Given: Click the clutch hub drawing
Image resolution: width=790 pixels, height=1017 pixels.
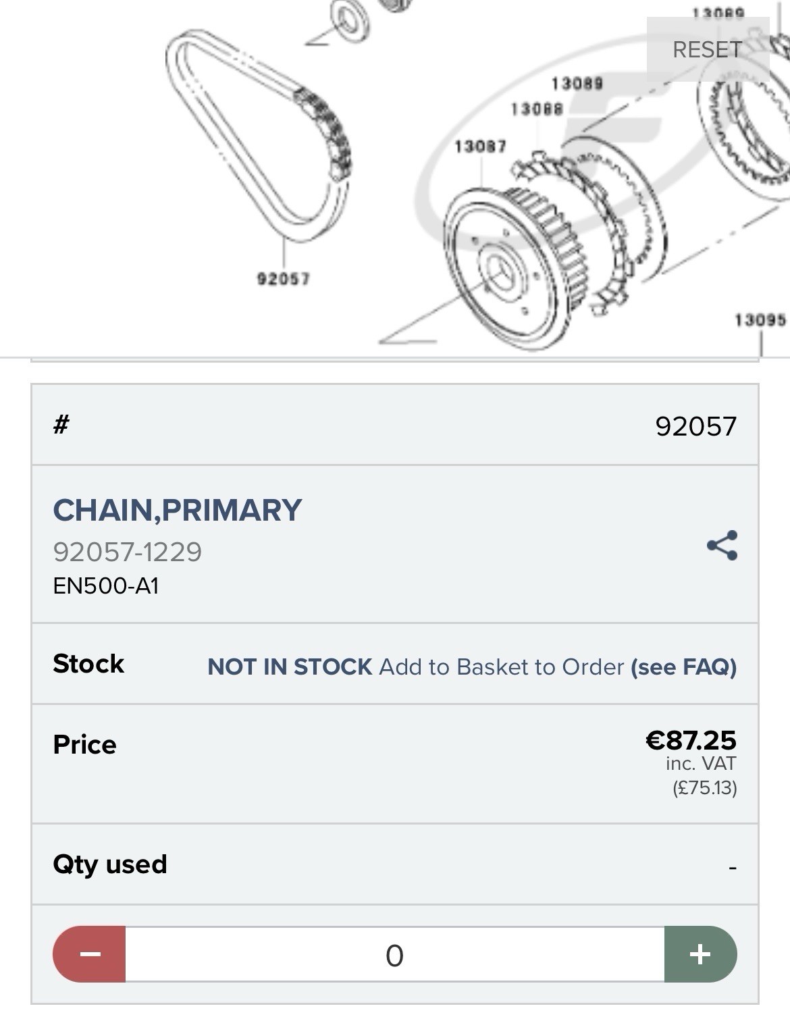Looking at the screenshot, I should click(x=515, y=267).
